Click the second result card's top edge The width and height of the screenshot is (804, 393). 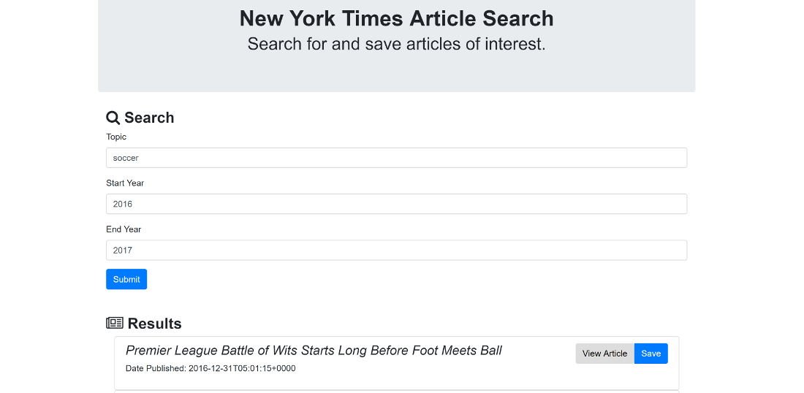coord(396,391)
